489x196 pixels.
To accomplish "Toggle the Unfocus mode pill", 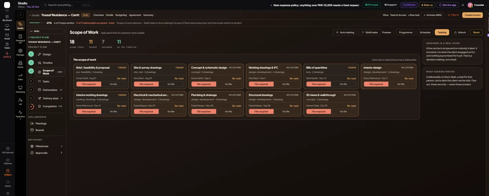I will [x=409, y=5].
